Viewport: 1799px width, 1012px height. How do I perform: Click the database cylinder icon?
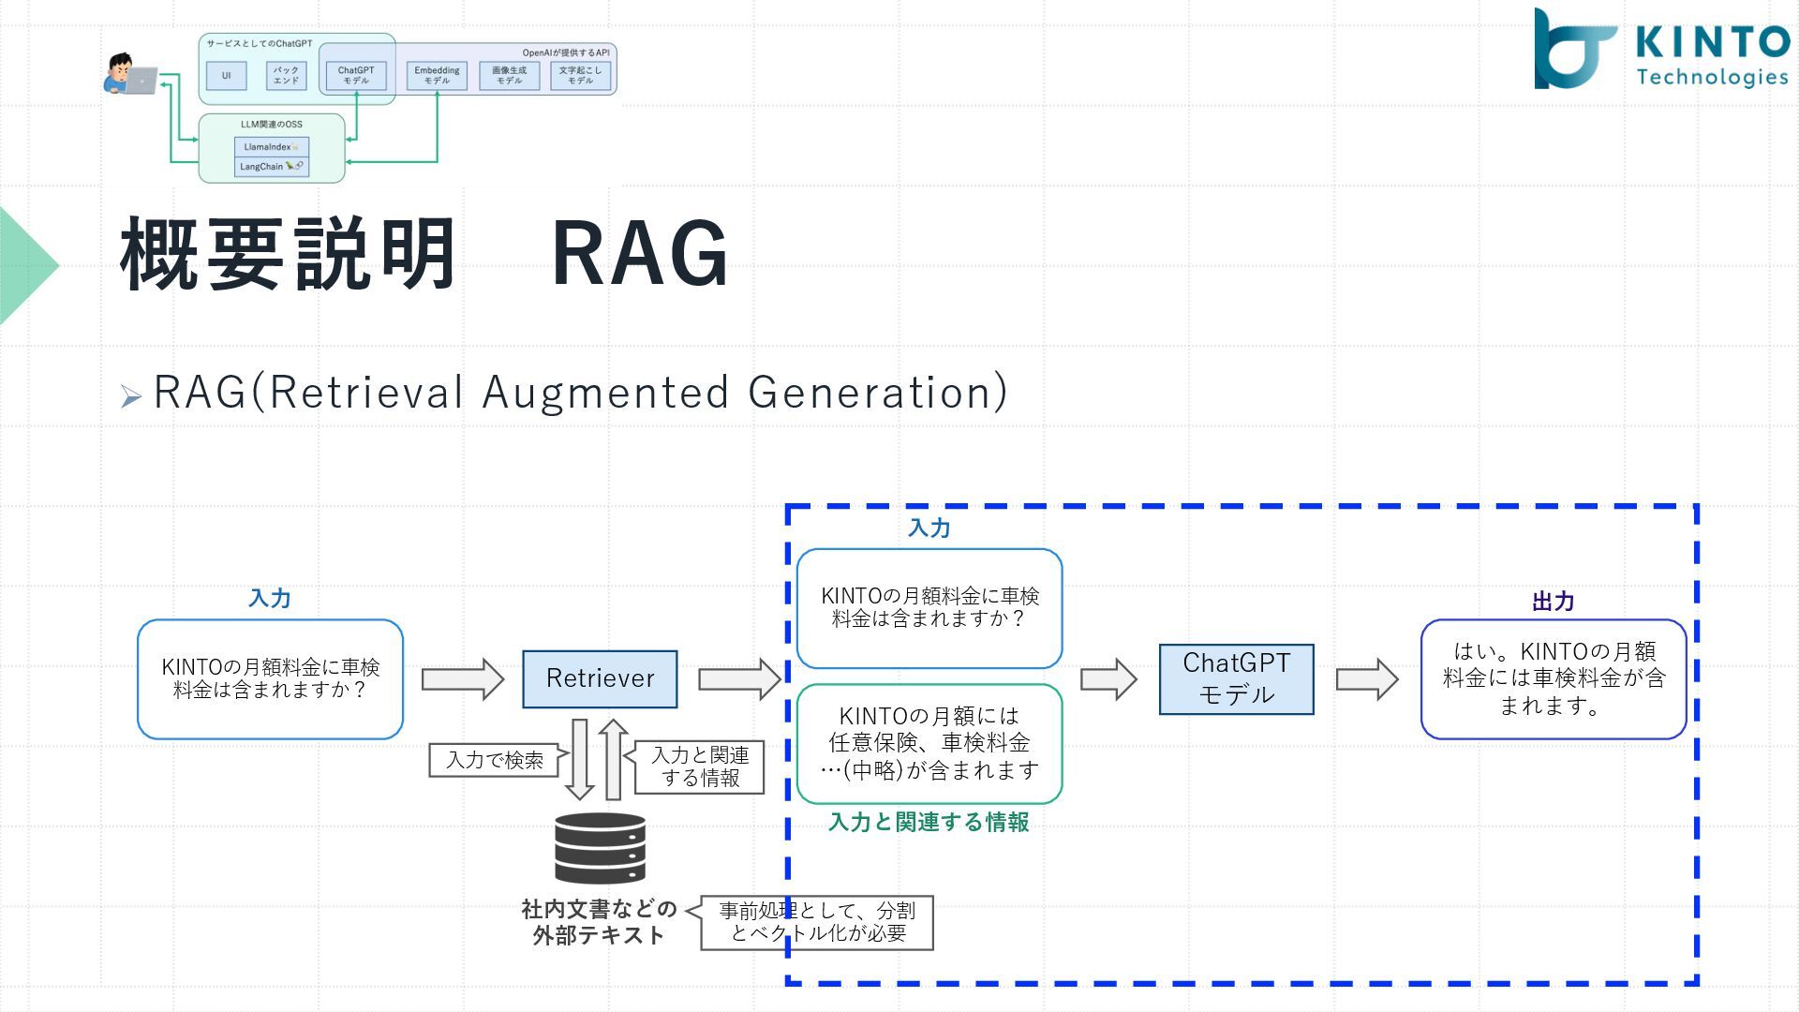click(x=600, y=847)
